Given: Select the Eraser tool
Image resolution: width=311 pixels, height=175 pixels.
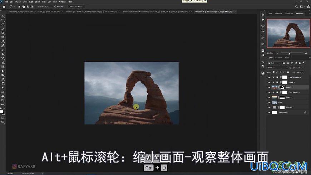Looking at the screenshot, I should [3, 62].
